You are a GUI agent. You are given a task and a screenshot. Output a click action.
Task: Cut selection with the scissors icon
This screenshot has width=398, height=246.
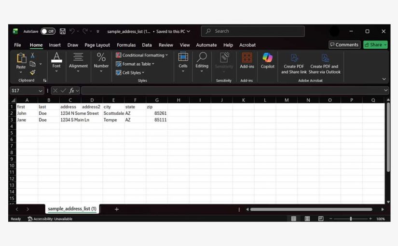(x=32, y=55)
